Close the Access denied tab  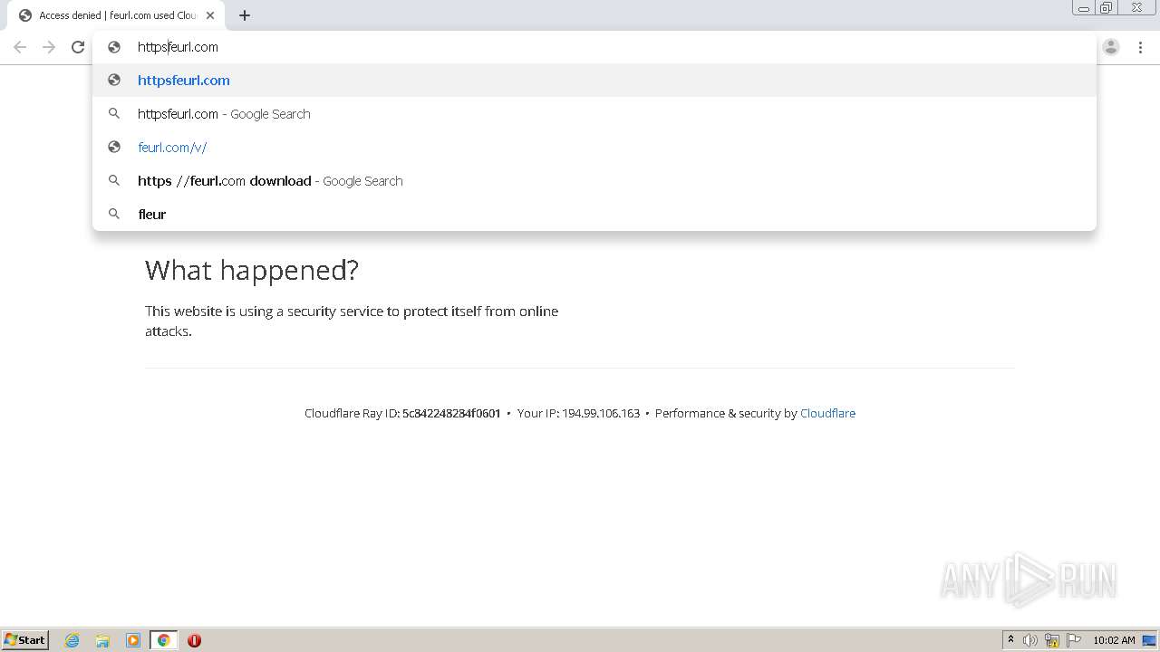point(210,15)
